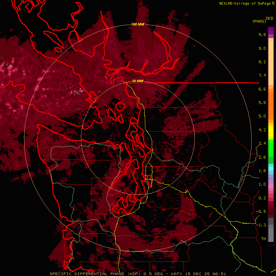Click the [PHAS] units label
Screen dimensions: 276x276
point(259,21)
